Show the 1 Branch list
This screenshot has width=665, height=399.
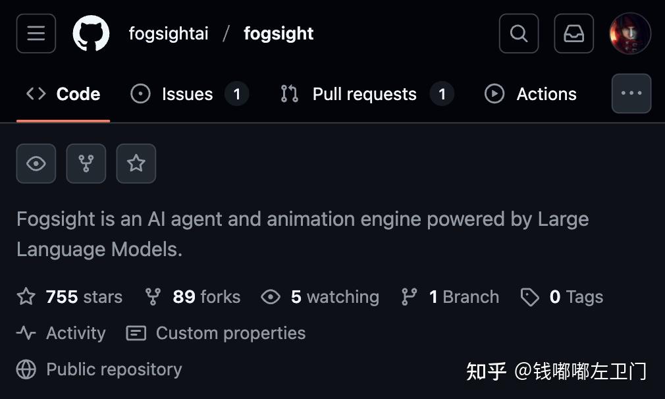click(x=450, y=297)
